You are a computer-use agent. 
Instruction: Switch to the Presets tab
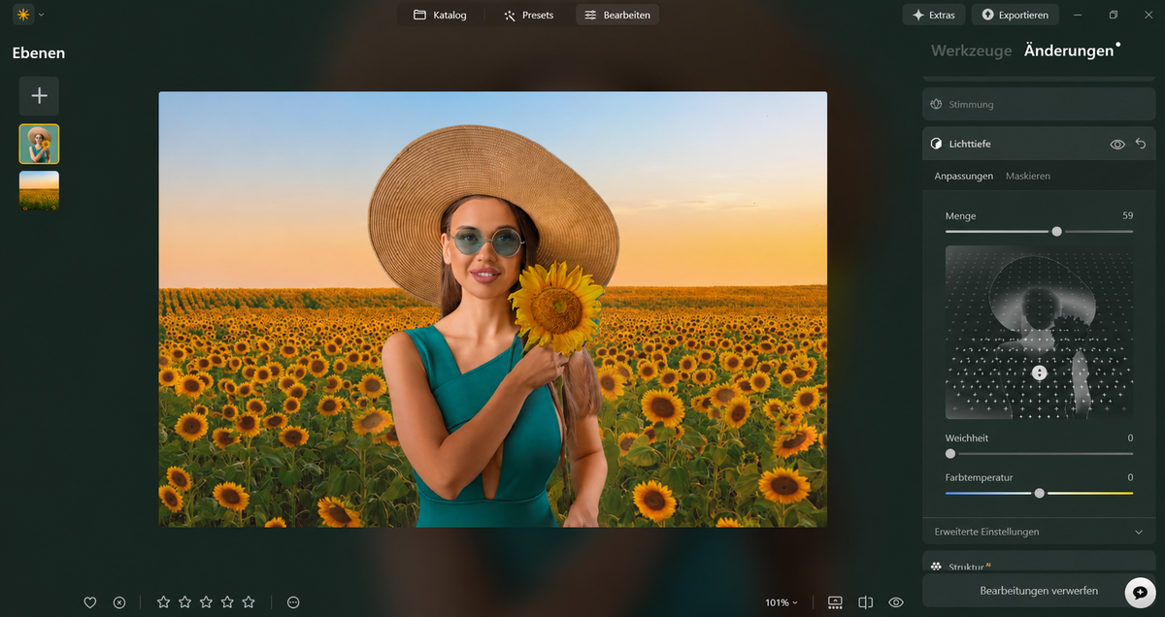click(528, 15)
